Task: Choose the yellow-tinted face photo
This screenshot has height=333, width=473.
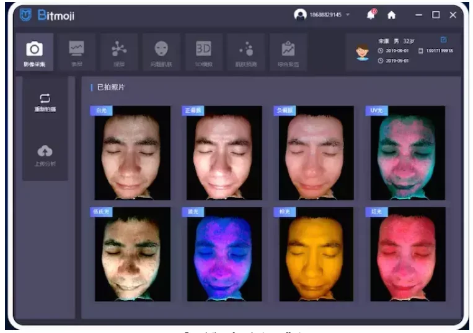Action: (316, 254)
